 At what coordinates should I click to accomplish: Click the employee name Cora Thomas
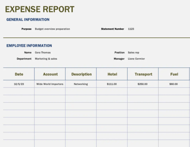pos(43,53)
